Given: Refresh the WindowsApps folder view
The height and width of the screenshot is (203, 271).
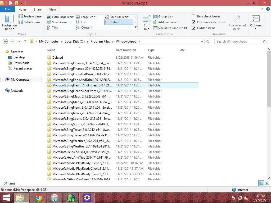Looking at the screenshot, I should coord(208,41).
